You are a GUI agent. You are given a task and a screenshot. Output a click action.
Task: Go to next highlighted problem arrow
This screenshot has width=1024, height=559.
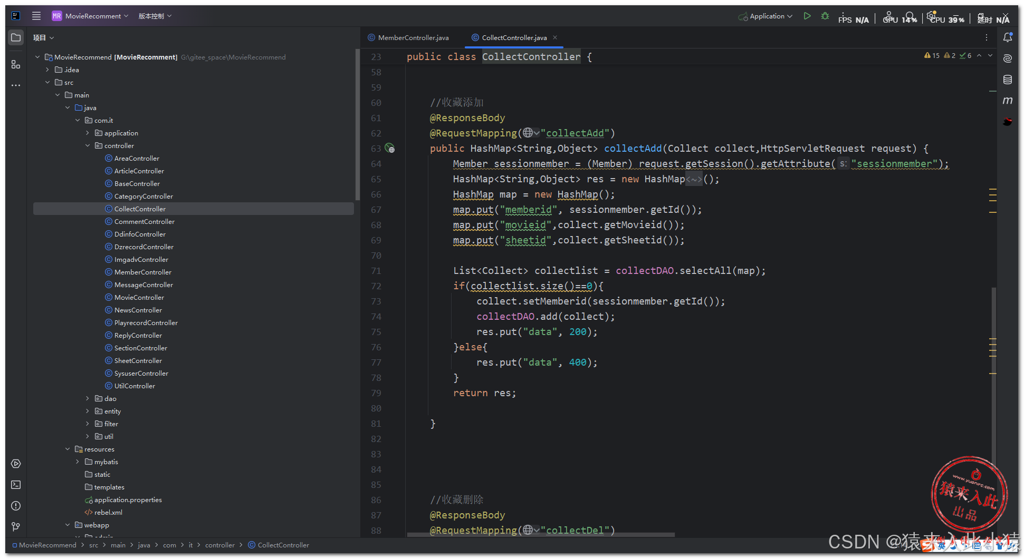[x=990, y=55]
